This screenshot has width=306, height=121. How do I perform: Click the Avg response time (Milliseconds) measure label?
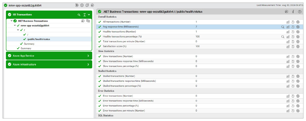coord(121,27)
